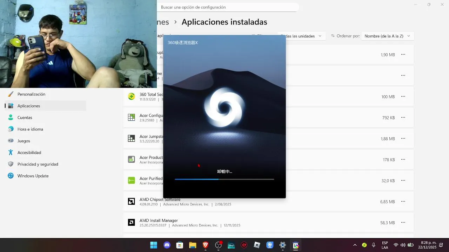The image size is (449, 252).
Task: Open the blue webcam app taskbar icon
Action: click(x=270, y=245)
